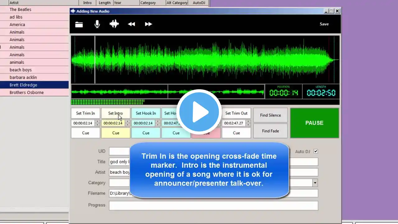Viewport: 398px width, 224px height.
Task: Click the Set Hook In button
Action: pos(146,113)
